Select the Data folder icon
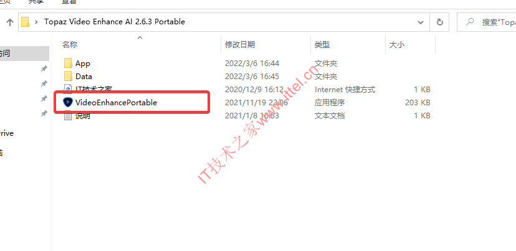Image resolution: width=516 pixels, height=251 pixels. (x=68, y=77)
